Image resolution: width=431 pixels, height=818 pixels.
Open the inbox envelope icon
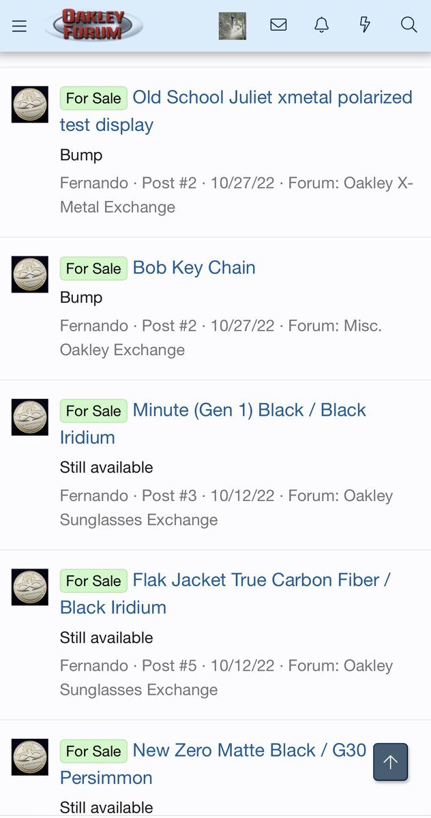(278, 25)
